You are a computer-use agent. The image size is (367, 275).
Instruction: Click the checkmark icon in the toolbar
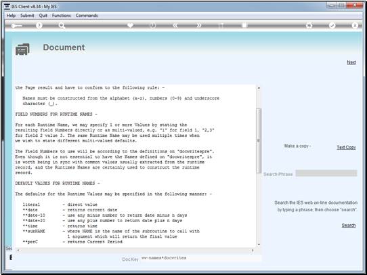pyautogui.click(x=332, y=25)
